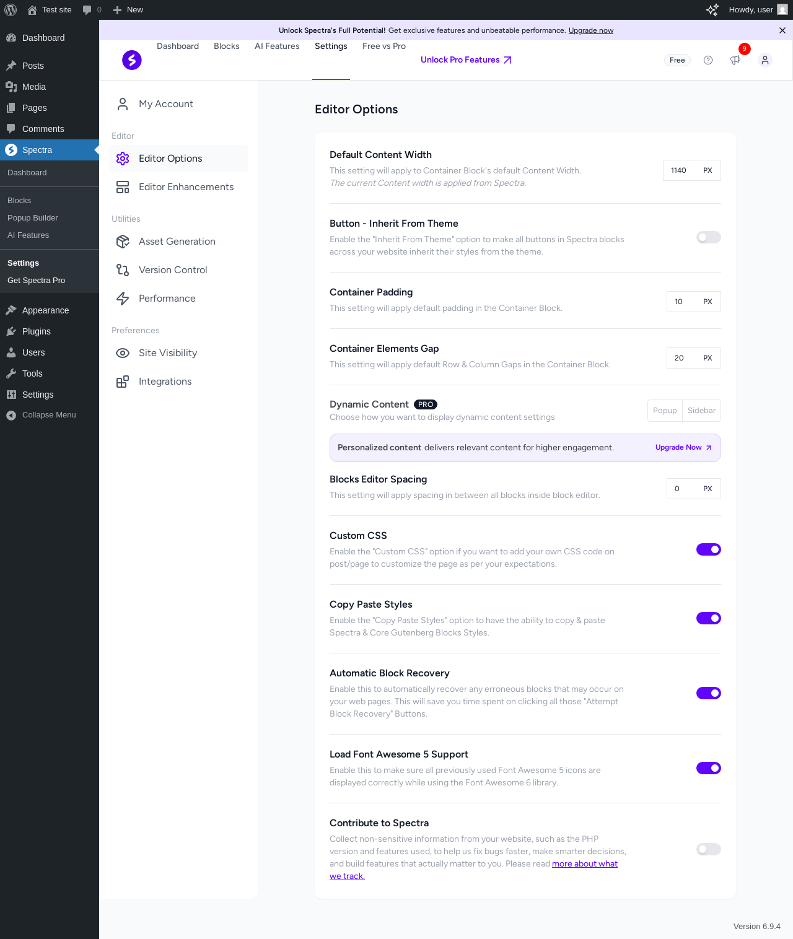Open the What's New megaphone notifications
Screen dimensions: 793x939
tap(735, 60)
